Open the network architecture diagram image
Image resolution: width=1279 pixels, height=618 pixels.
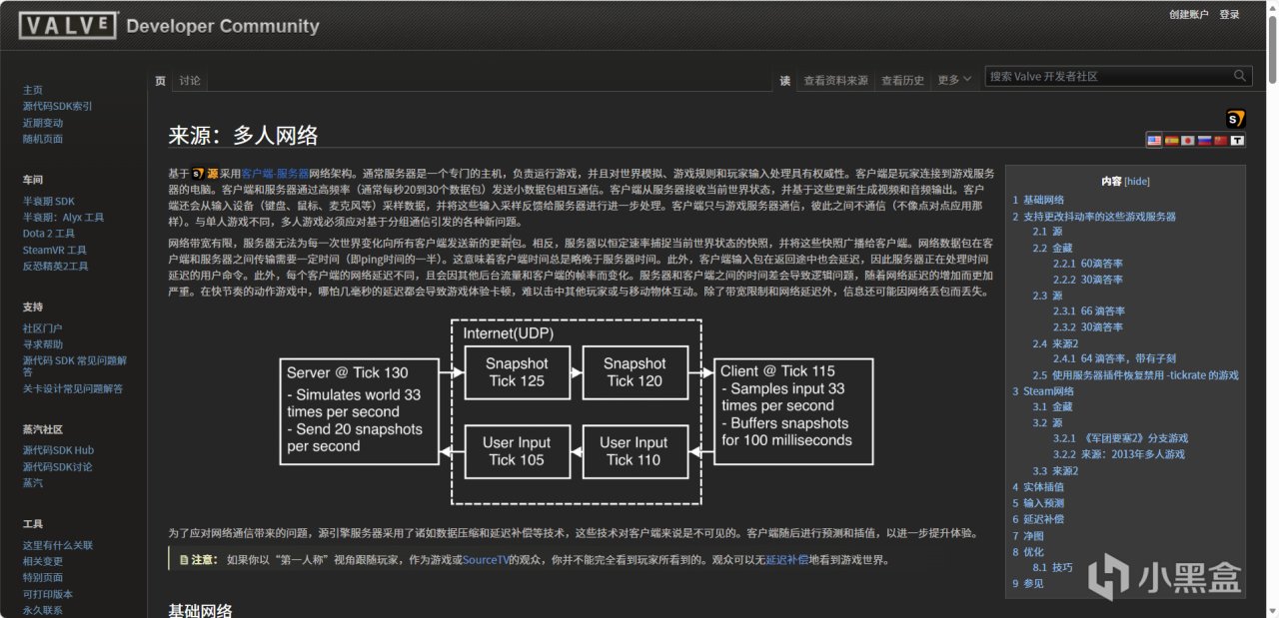click(577, 412)
